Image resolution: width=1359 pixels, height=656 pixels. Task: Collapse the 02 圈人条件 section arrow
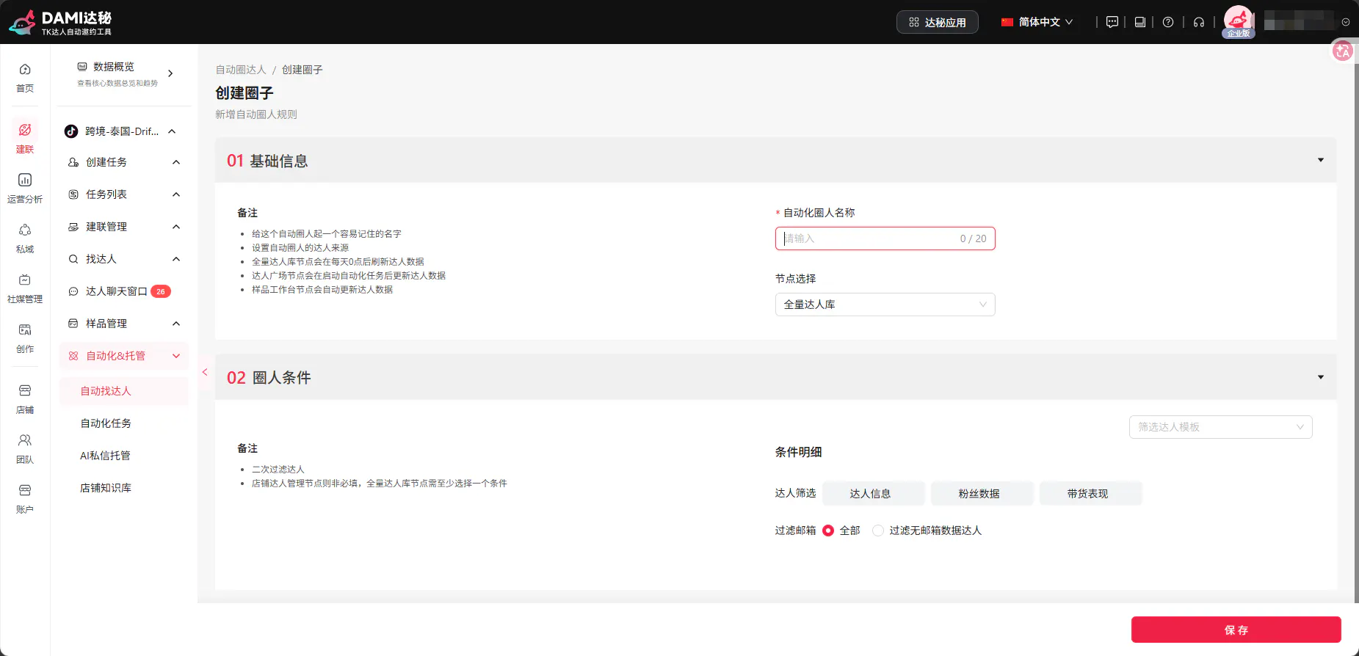tap(1321, 377)
